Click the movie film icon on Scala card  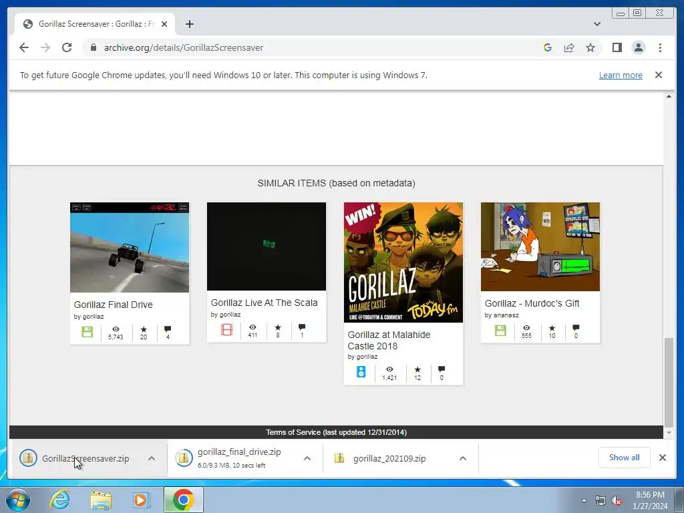click(x=227, y=330)
